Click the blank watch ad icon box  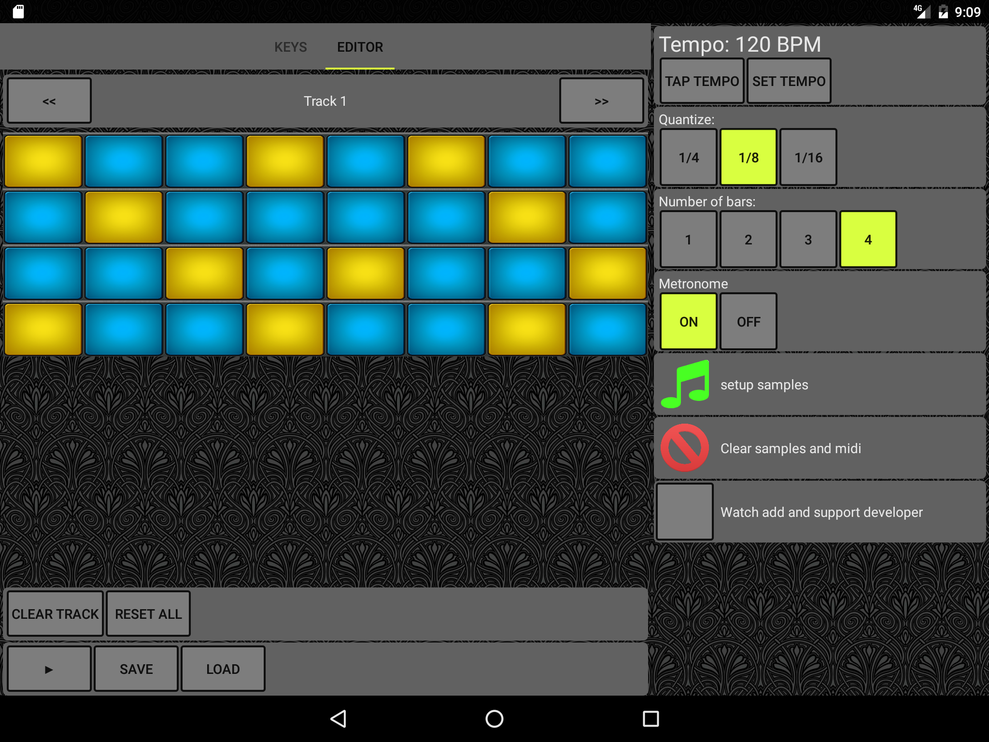click(x=685, y=512)
